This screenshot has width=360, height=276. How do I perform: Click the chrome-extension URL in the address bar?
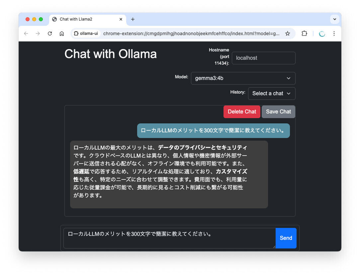tap(191, 34)
